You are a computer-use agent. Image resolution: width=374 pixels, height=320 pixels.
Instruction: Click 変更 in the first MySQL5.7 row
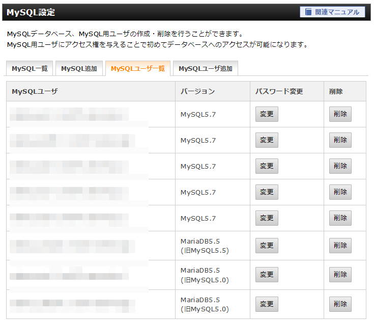click(267, 114)
